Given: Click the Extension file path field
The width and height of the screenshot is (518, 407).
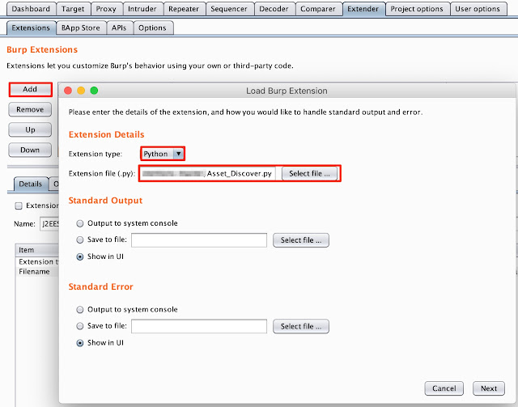Looking at the screenshot, I should (207, 174).
